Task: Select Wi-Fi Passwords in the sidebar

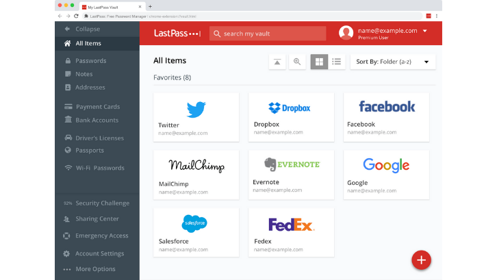Action: pos(100,168)
